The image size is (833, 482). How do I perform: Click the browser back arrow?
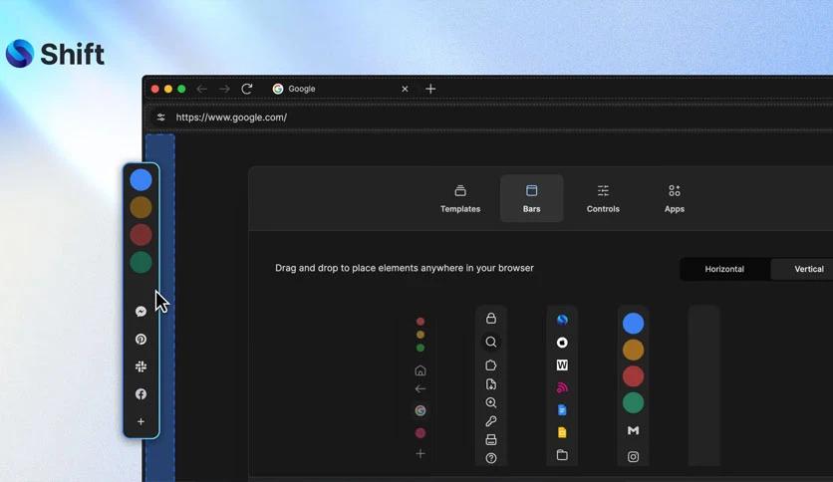click(201, 89)
